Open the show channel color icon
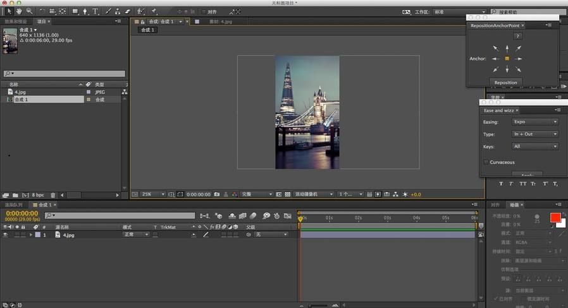 click(235, 194)
